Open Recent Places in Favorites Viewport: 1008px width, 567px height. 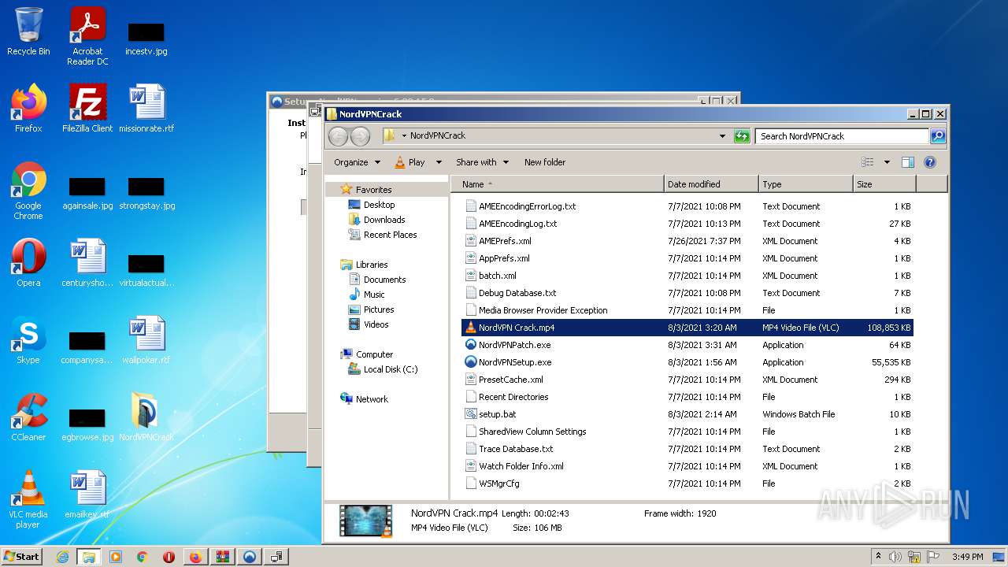(390, 235)
